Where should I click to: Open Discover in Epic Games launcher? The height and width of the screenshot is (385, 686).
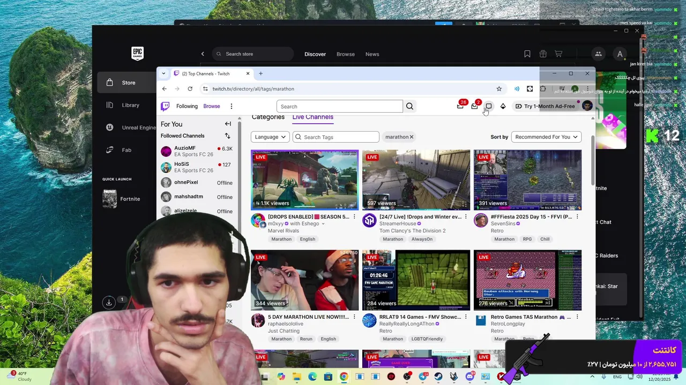[315, 54]
